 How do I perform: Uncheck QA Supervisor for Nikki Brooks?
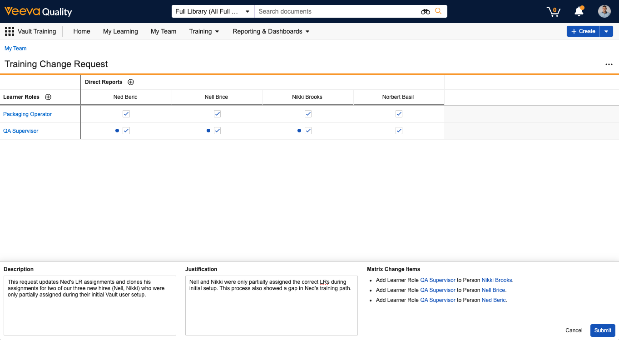308,131
